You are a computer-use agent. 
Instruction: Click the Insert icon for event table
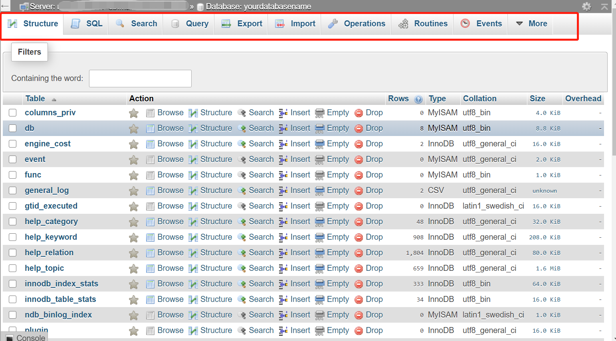(x=283, y=159)
